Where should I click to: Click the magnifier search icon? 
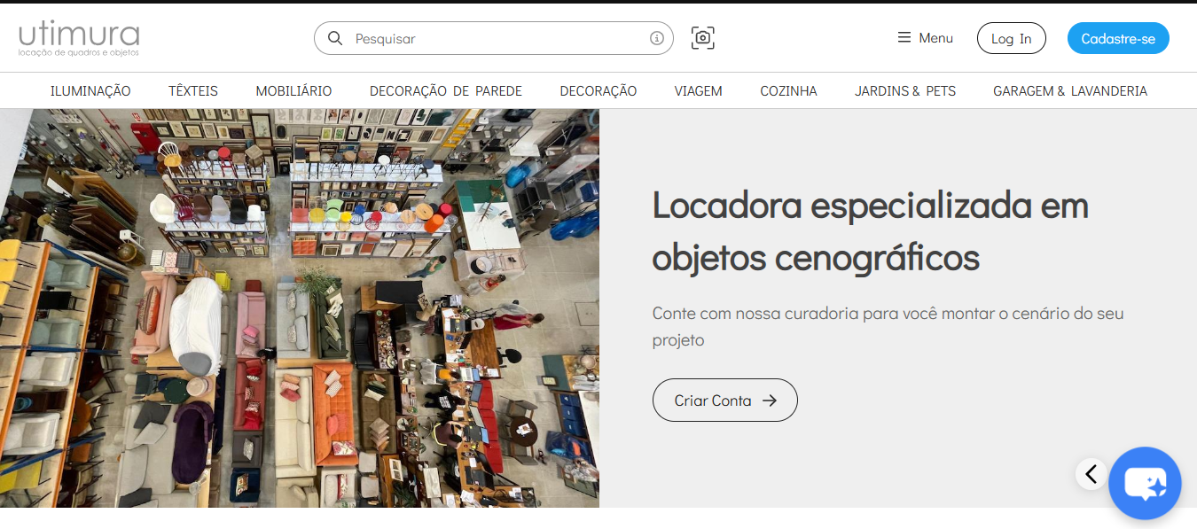click(335, 38)
